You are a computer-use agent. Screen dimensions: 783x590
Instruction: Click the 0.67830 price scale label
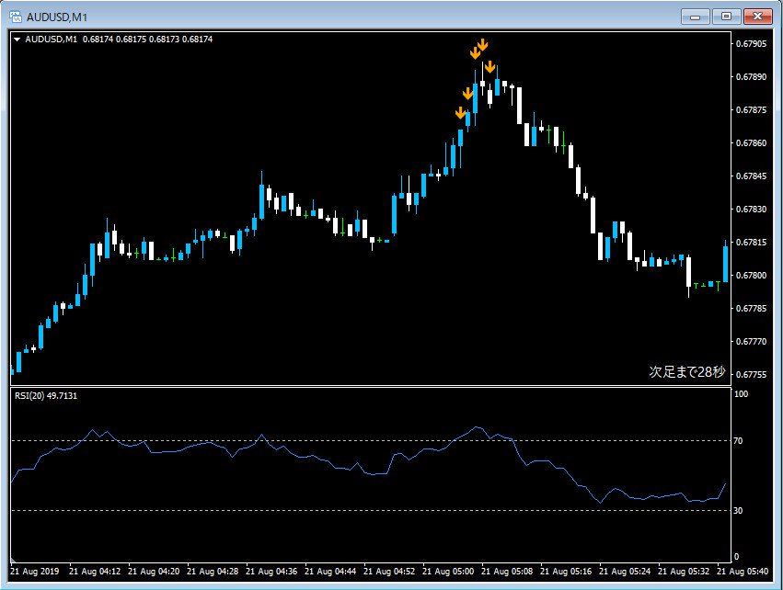pyautogui.click(x=751, y=209)
